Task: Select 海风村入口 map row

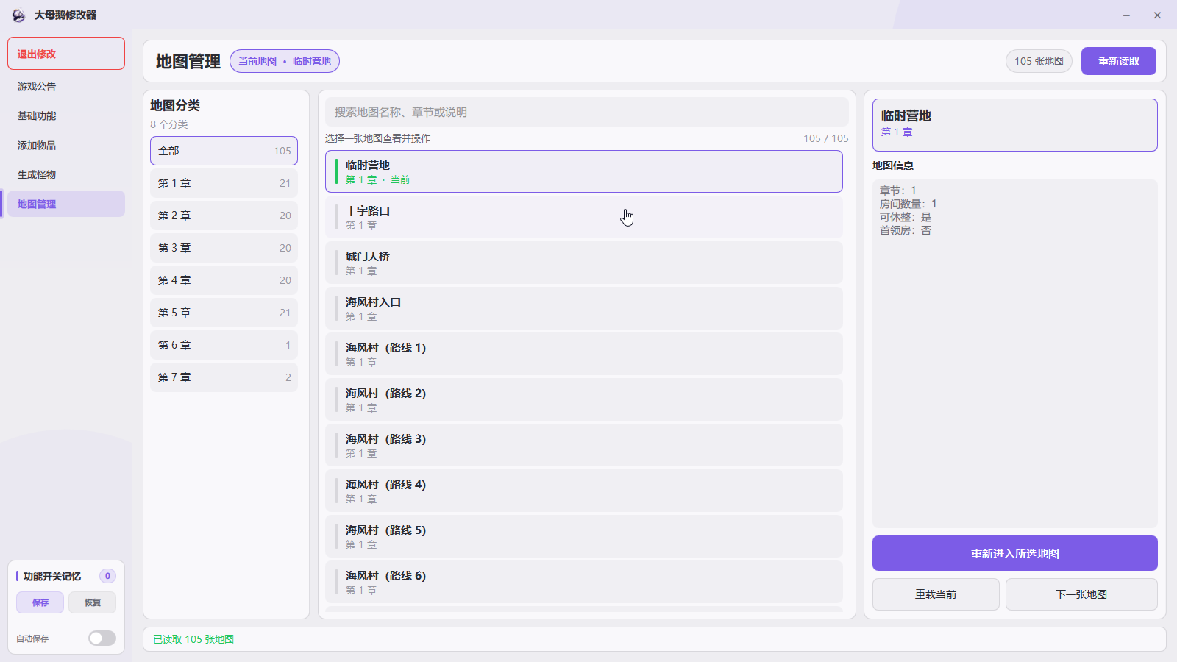Action: pyautogui.click(x=584, y=308)
